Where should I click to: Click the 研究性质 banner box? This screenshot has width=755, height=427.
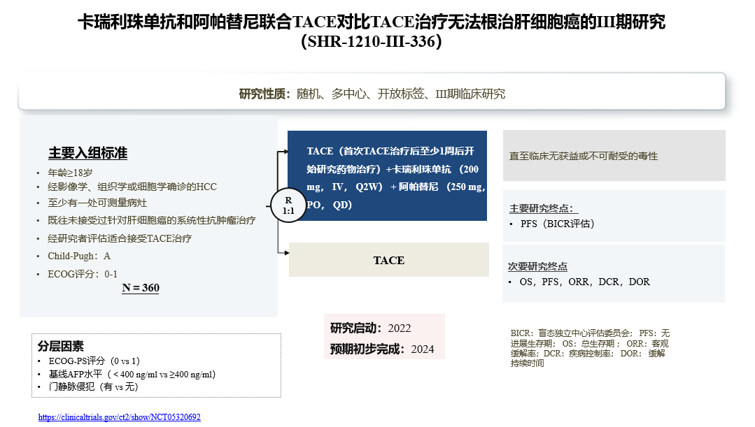(377, 92)
